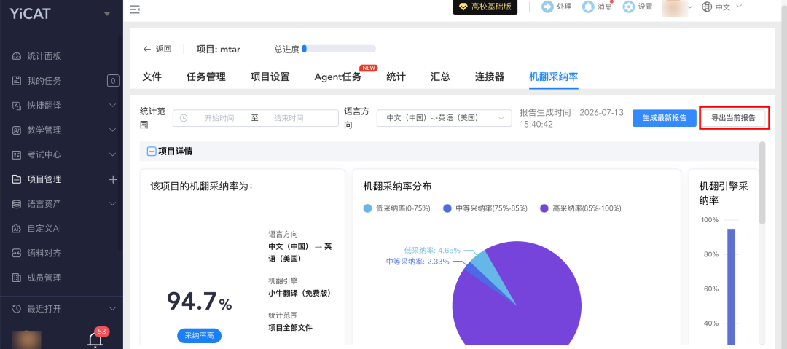
Task: Expand 最近打开 submenu chevron
Action: click(x=112, y=308)
